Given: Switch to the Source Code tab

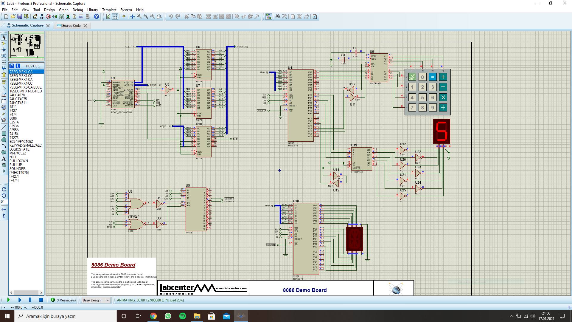Looking at the screenshot, I should pyautogui.click(x=71, y=26).
